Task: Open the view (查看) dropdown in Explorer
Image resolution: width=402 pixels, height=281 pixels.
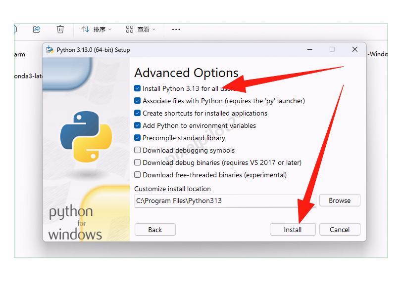Action: pos(141,30)
